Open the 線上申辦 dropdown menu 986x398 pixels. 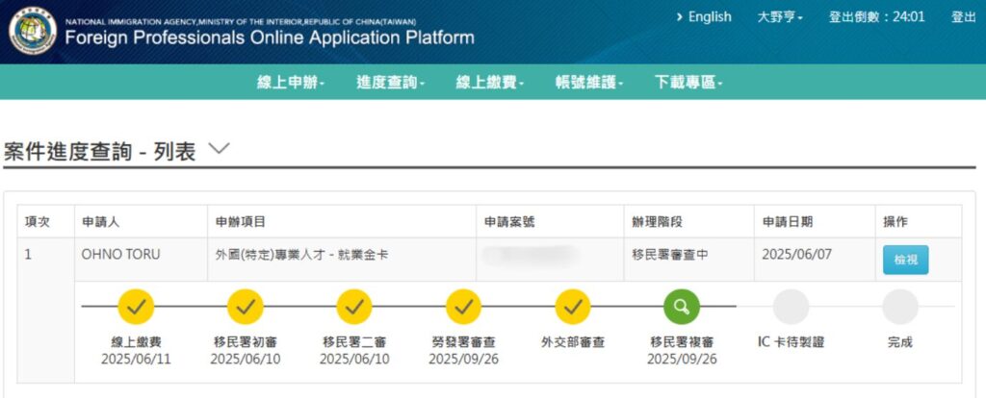[x=290, y=83]
